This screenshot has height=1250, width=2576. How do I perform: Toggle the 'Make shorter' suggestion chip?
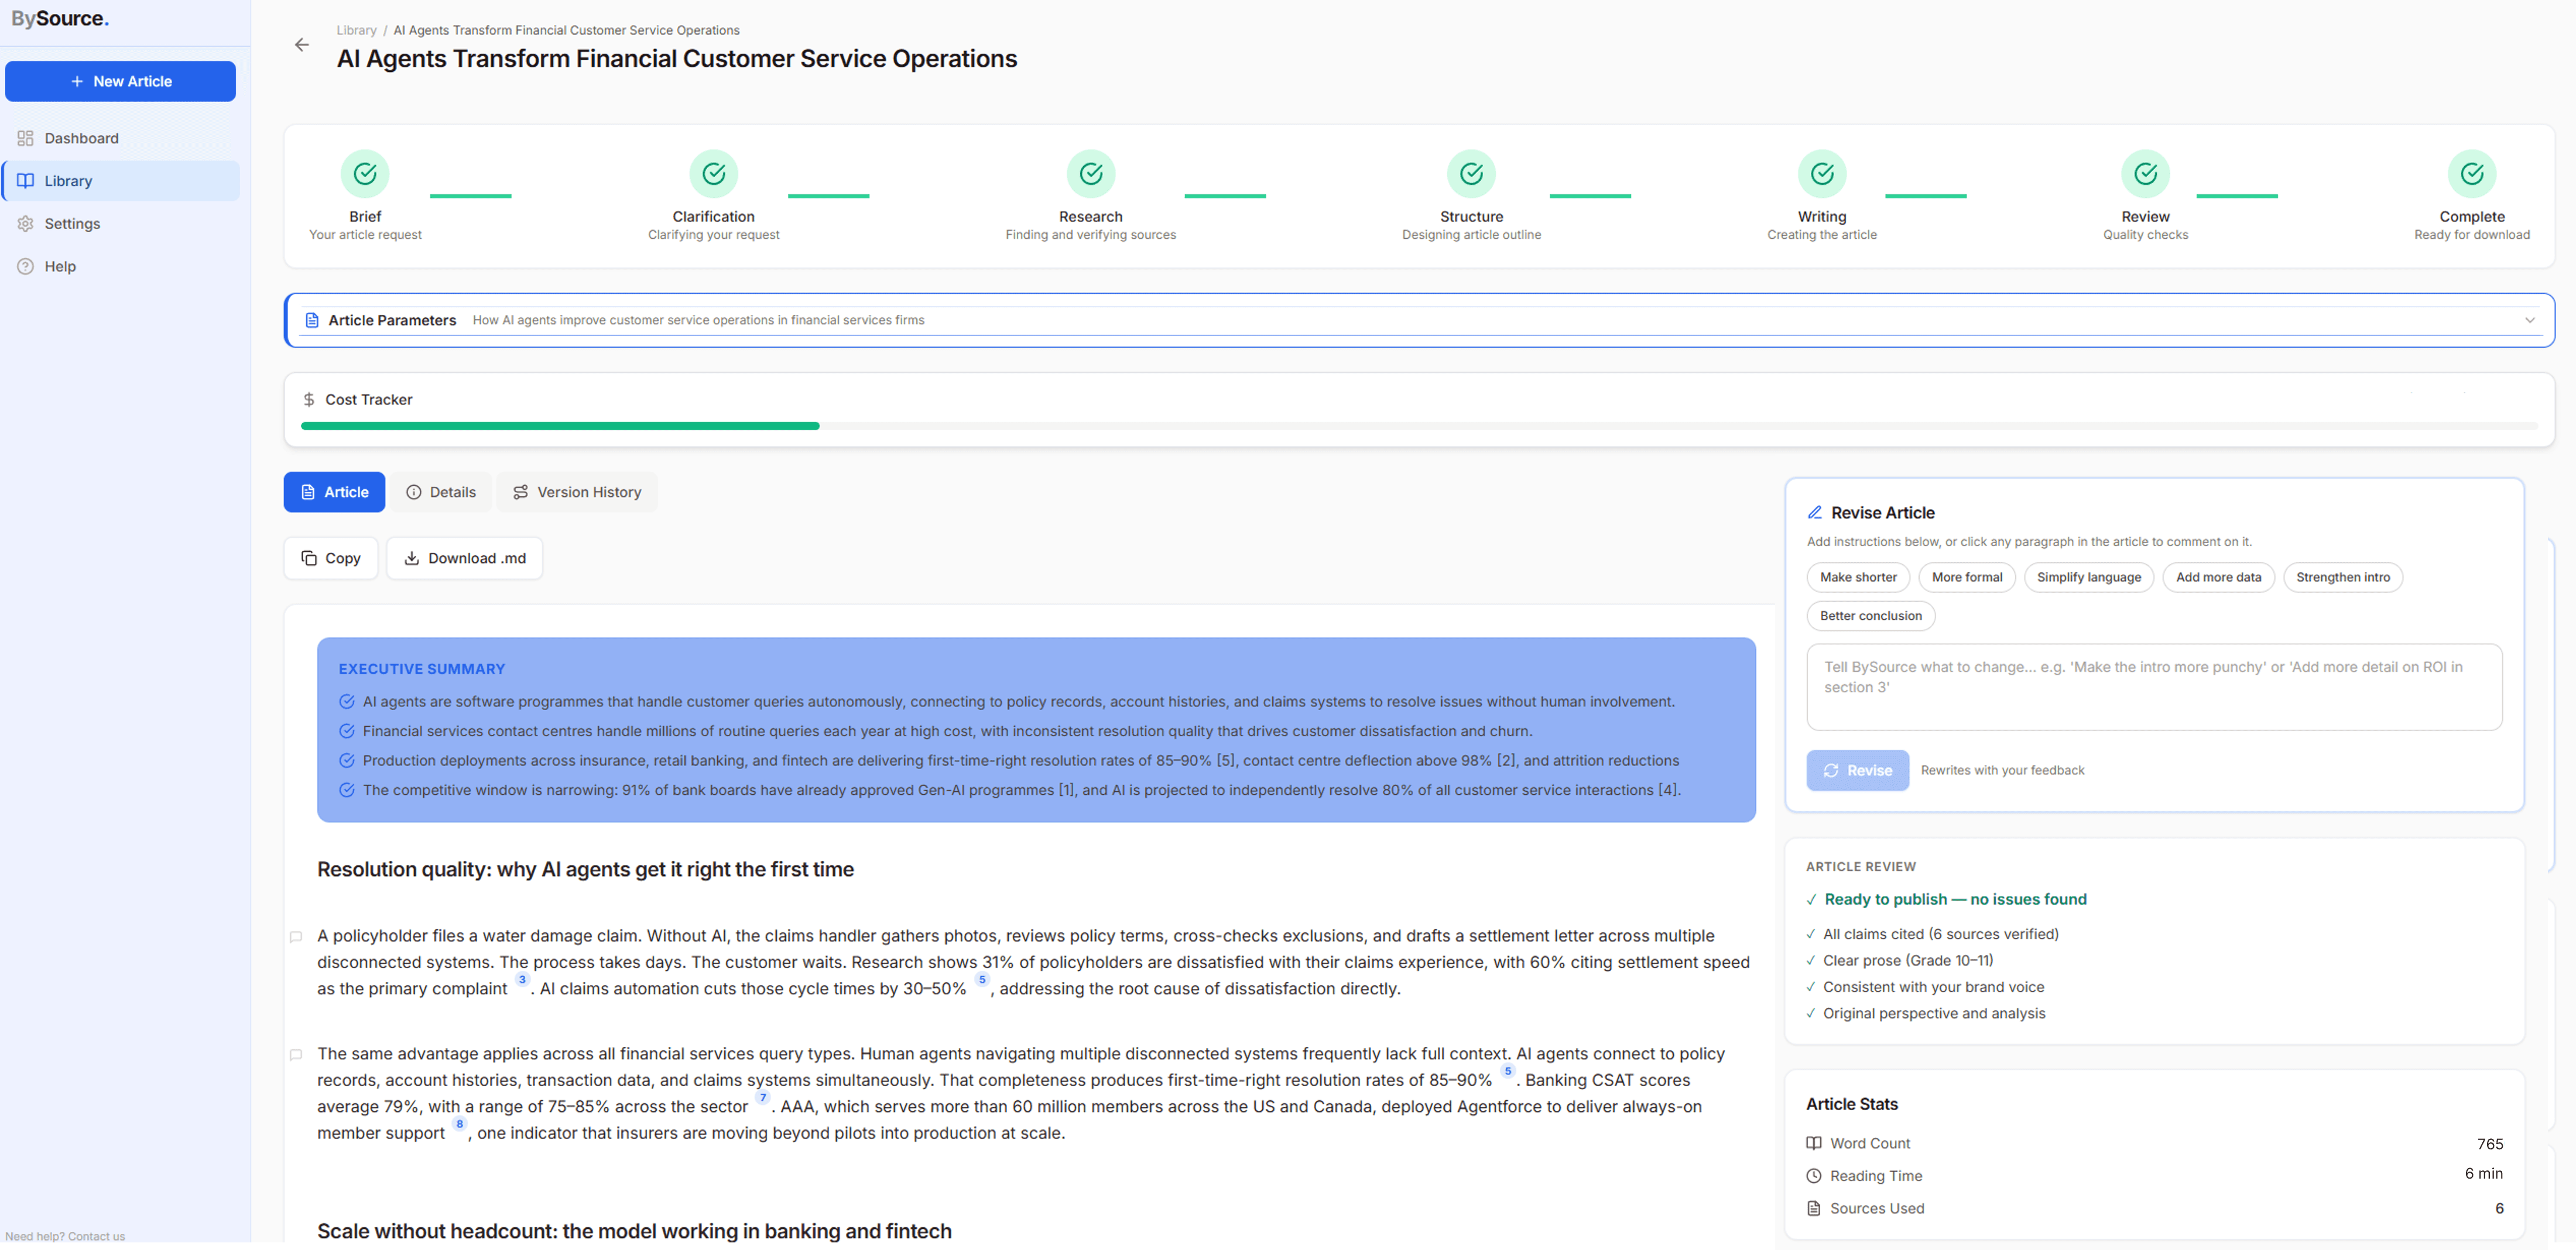(1857, 578)
